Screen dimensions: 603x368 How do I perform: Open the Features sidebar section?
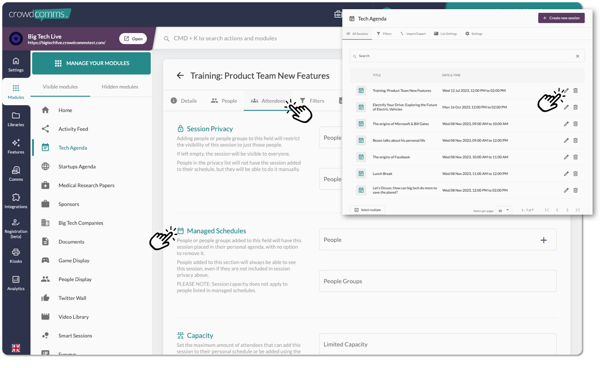click(16, 146)
